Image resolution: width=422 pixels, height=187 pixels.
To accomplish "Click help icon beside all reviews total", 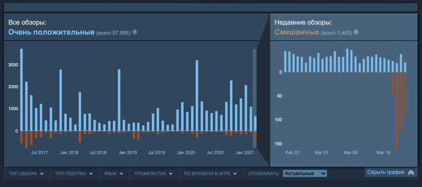I will point(134,32).
